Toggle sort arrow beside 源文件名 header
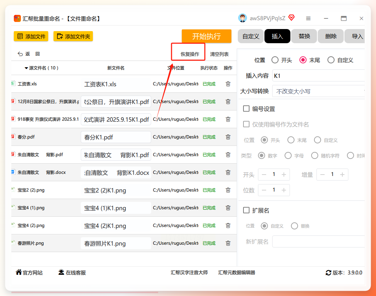376x296 pixels. [x=26, y=68]
